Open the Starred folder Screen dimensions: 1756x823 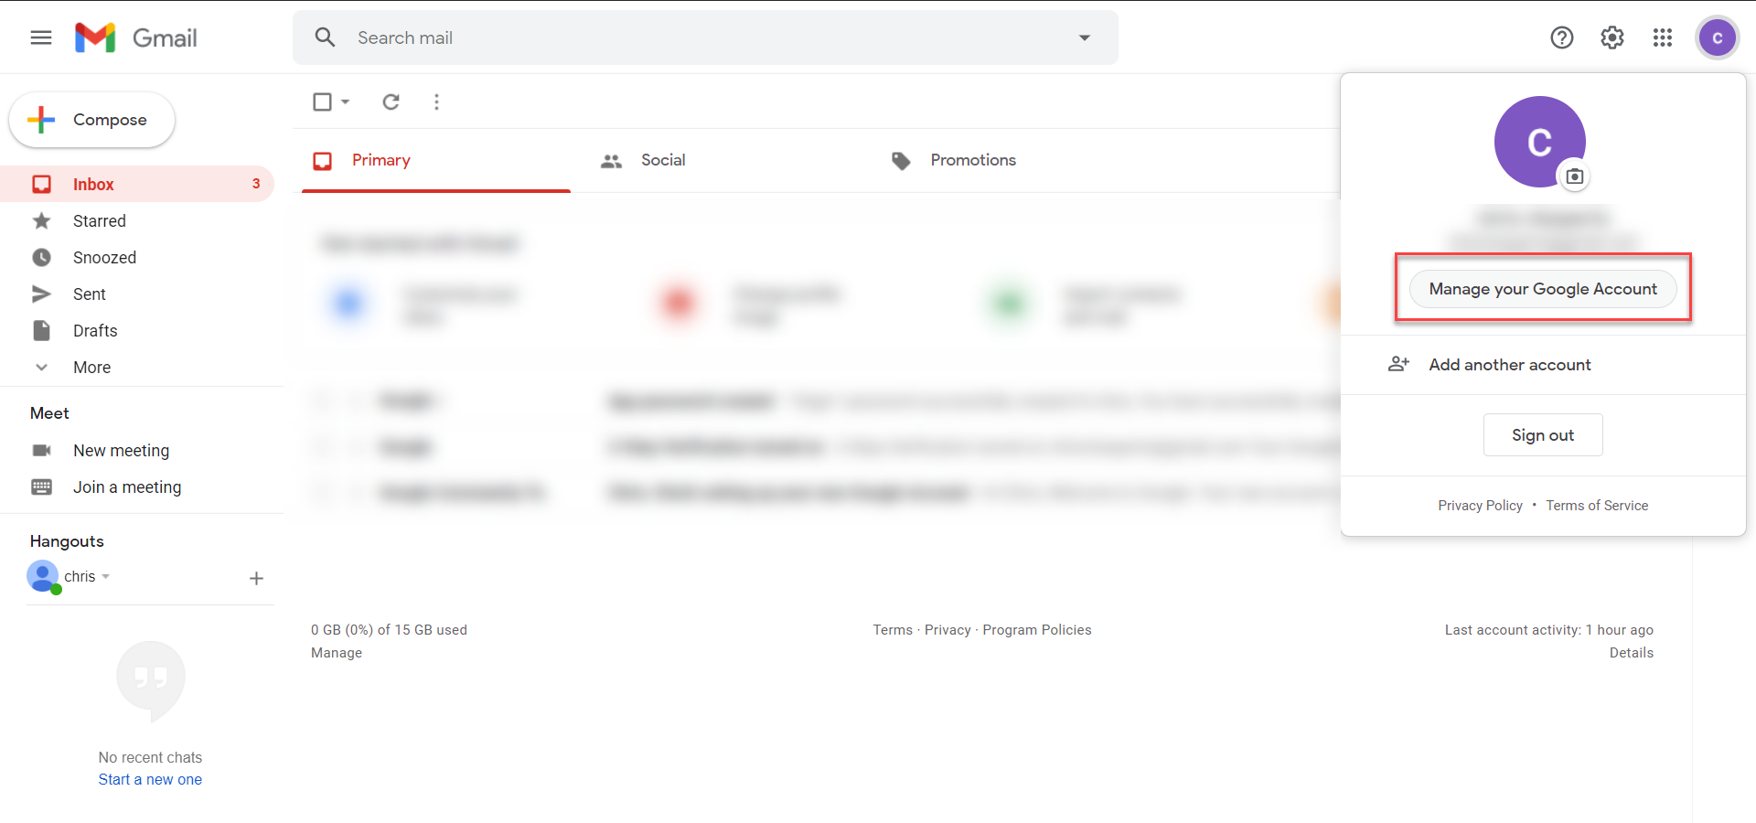point(137,220)
